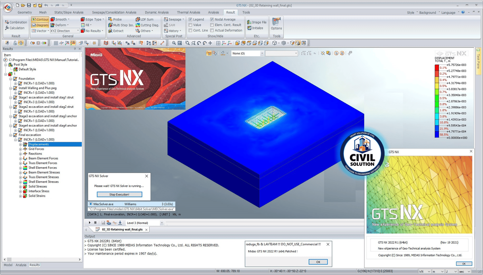This screenshot has height=275, width=483.
Task: Collapse the Foundation tree node
Action: (11, 79)
